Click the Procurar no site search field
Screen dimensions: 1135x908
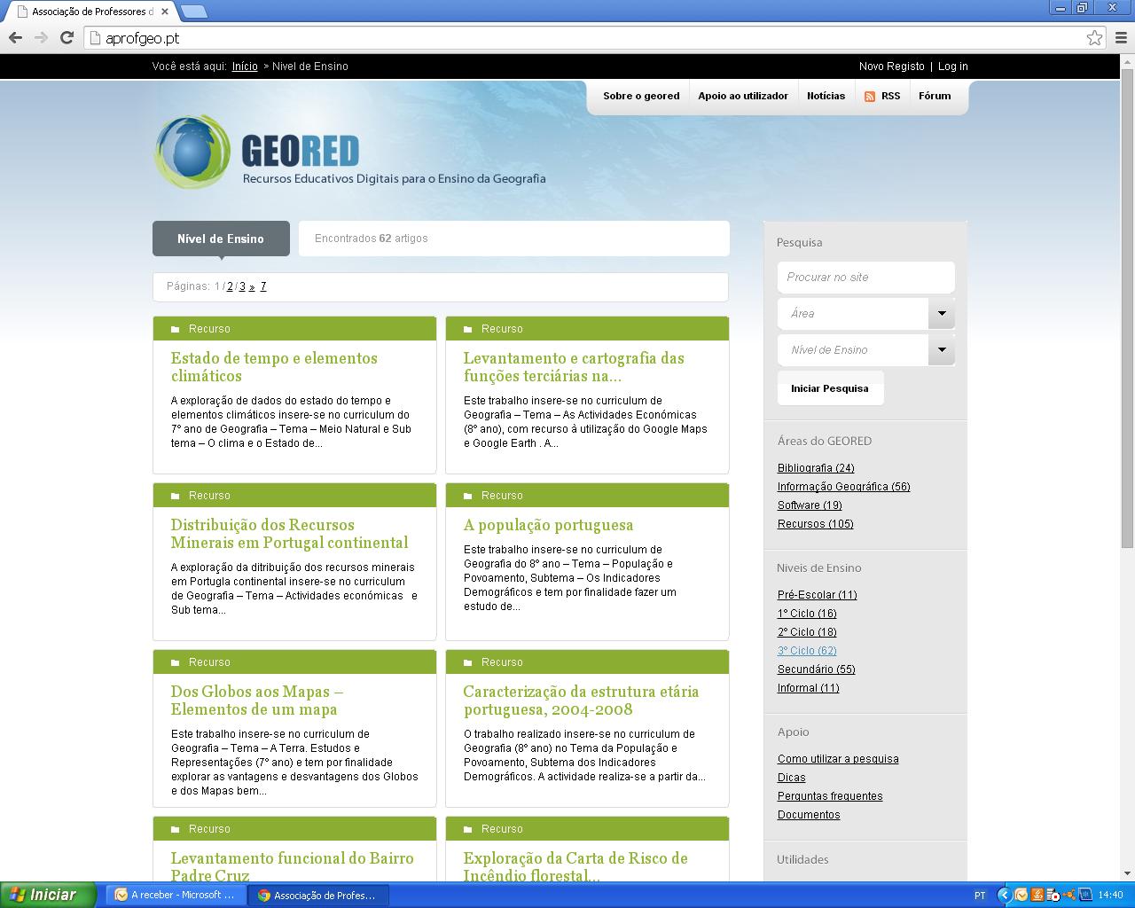[866, 277]
